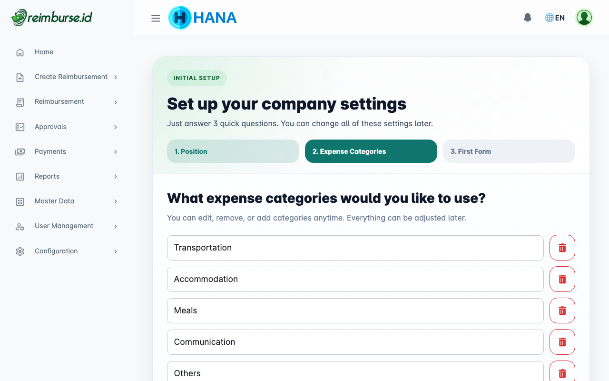Expand the Reimbursement menu chevron
This screenshot has width=609, height=381.
click(x=116, y=101)
